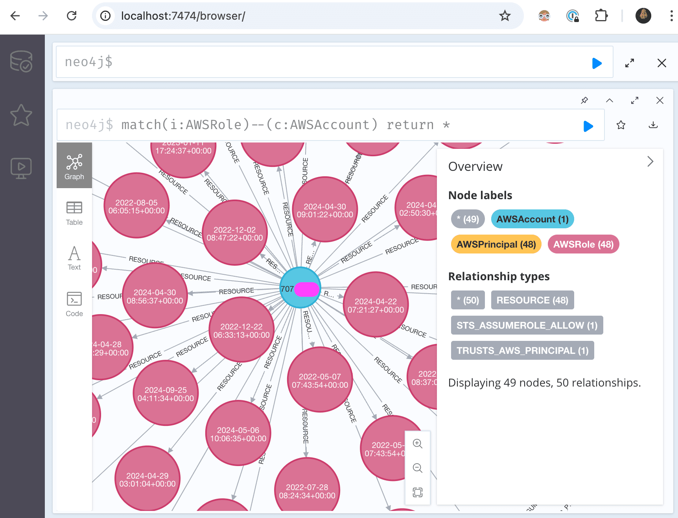
Task: Open the browser profile avatar
Action: 643,16
